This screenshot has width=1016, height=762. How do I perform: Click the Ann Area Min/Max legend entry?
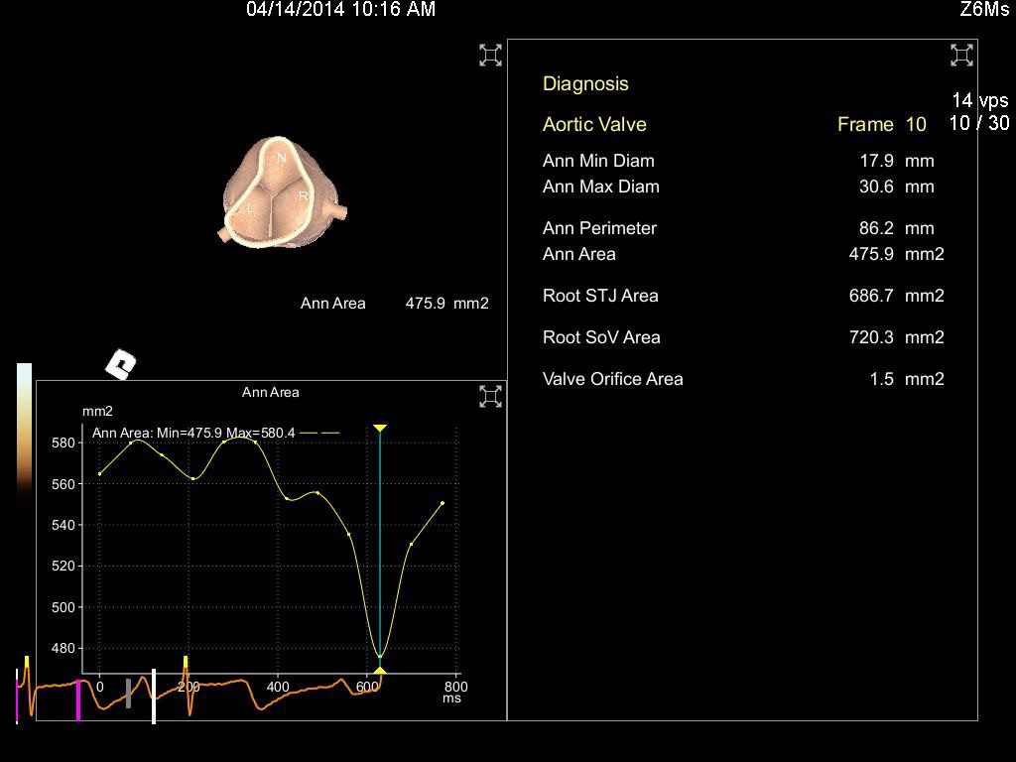tap(215, 433)
